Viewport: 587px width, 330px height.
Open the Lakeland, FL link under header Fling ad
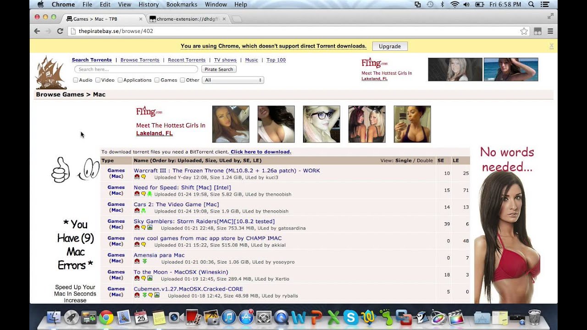(374, 79)
